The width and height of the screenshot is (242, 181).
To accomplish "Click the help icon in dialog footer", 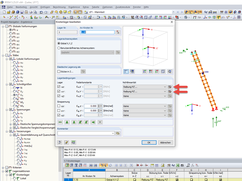I will (60, 142).
